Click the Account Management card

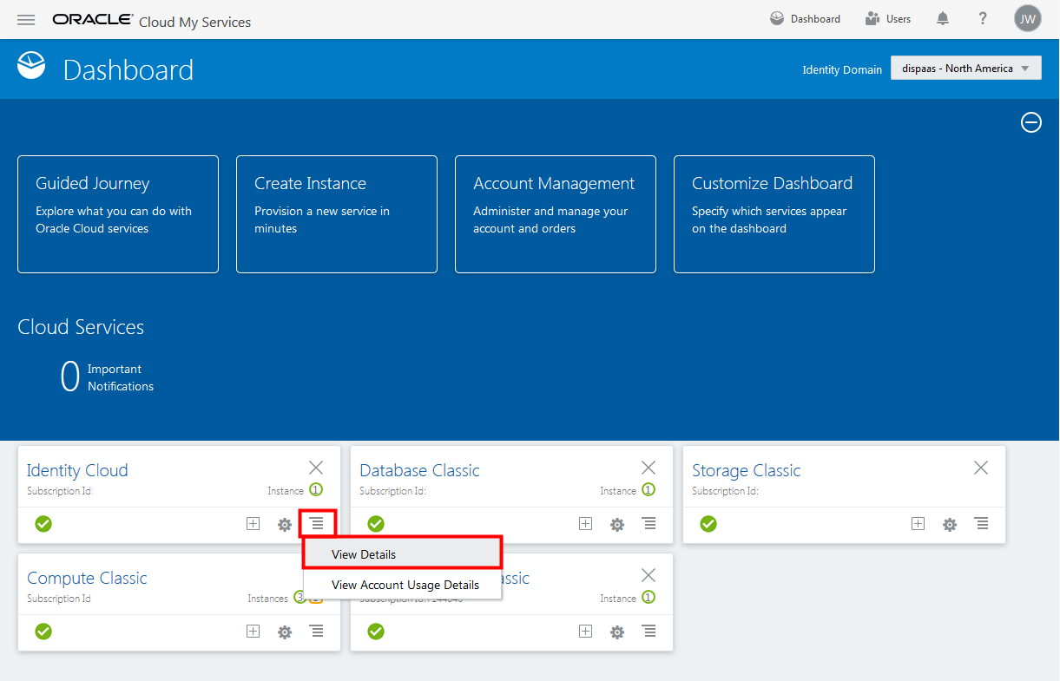(x=556, y=213)
